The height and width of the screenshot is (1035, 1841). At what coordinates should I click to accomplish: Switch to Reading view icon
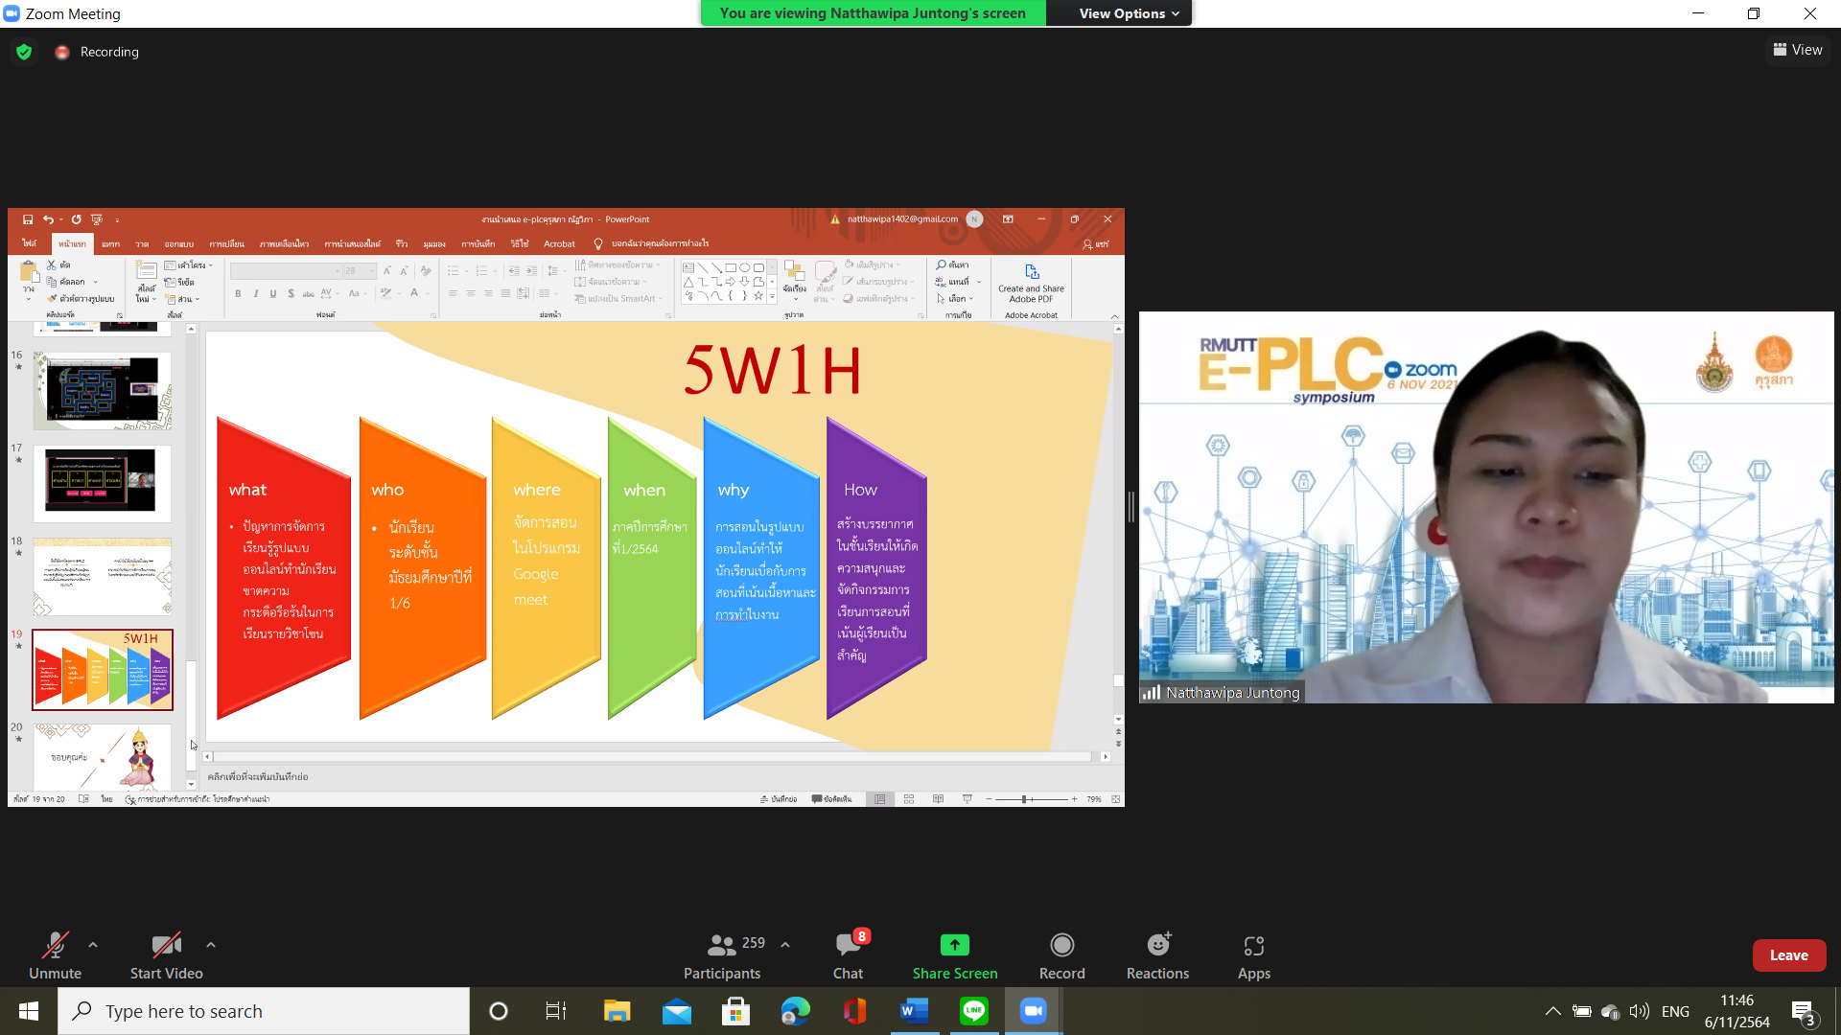pos(938,799)
